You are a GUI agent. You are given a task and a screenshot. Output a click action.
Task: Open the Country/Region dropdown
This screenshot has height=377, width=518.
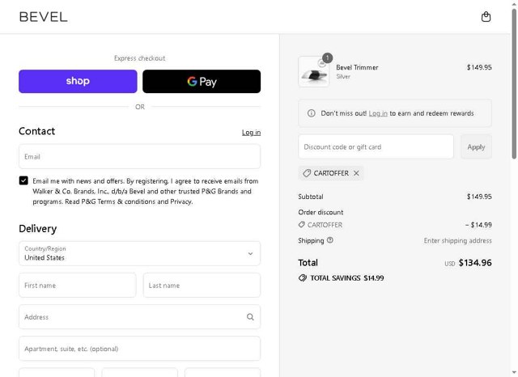tap(139, 253)
